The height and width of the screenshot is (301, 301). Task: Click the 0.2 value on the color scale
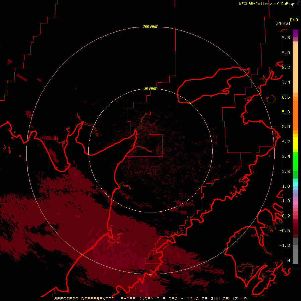pyautogui.click(x=286, y=216)
